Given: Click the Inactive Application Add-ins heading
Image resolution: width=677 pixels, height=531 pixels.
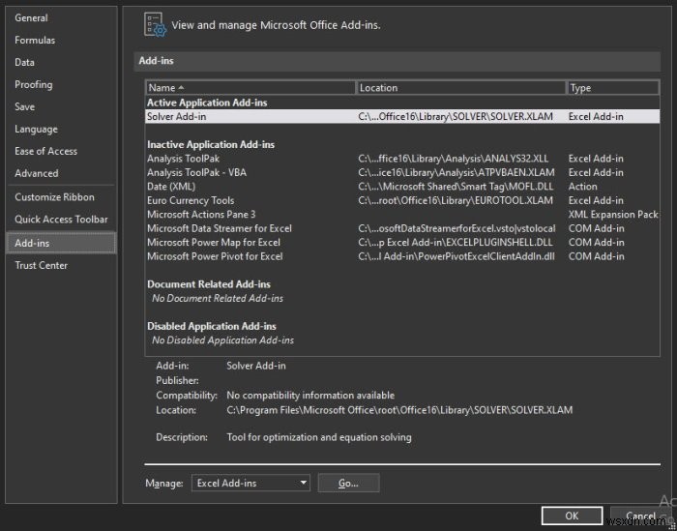Looking at the screenshot, I should tap(211, 145).
